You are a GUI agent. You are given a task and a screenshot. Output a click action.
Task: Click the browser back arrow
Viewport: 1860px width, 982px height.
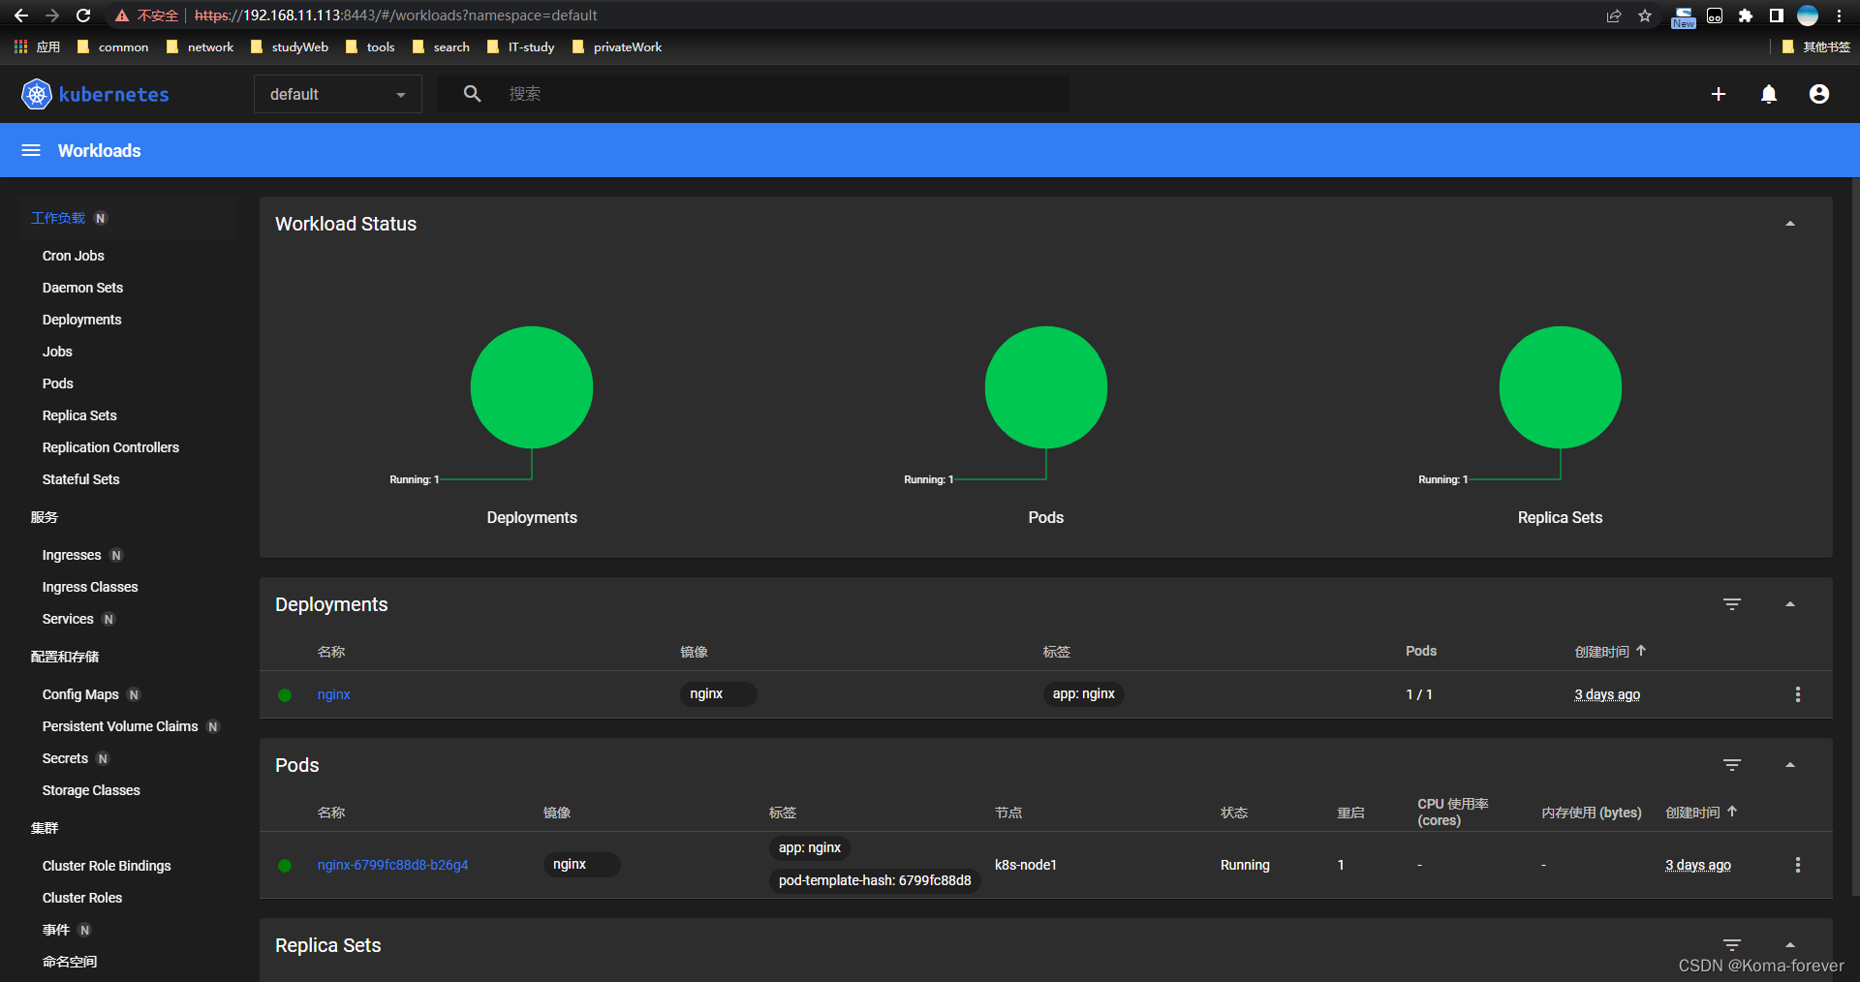21,15
